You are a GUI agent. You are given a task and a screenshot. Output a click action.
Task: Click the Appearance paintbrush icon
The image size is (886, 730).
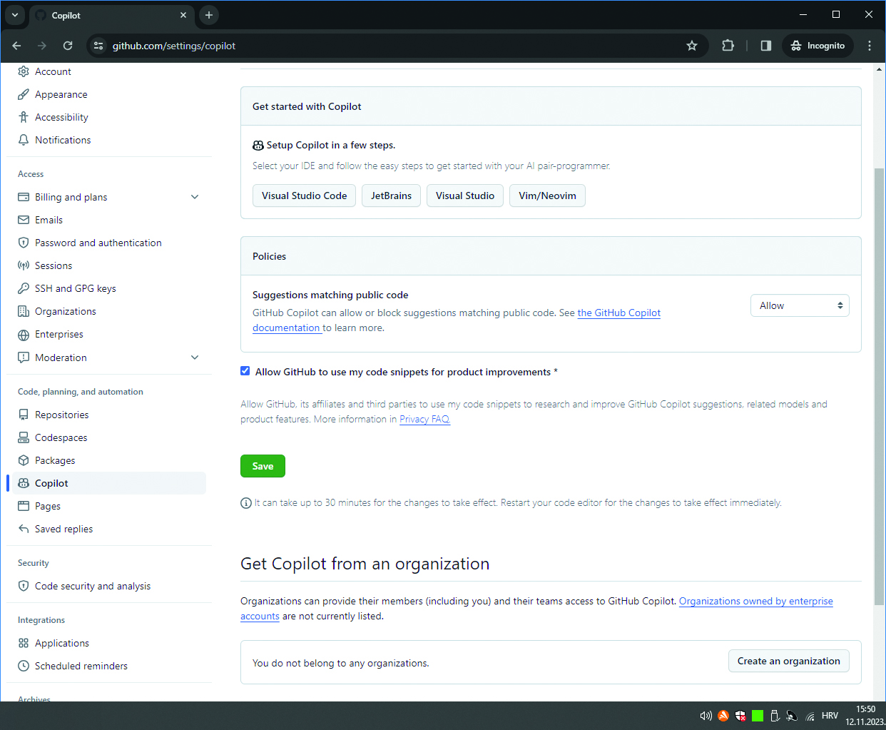[x=24, y=94]
